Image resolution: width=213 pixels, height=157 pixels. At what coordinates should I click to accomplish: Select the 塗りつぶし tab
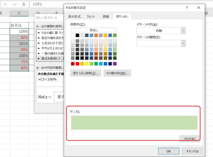pos(122,16)
